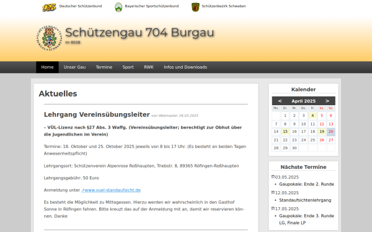Select April 27 in the calendar

[x=331, y=140]
